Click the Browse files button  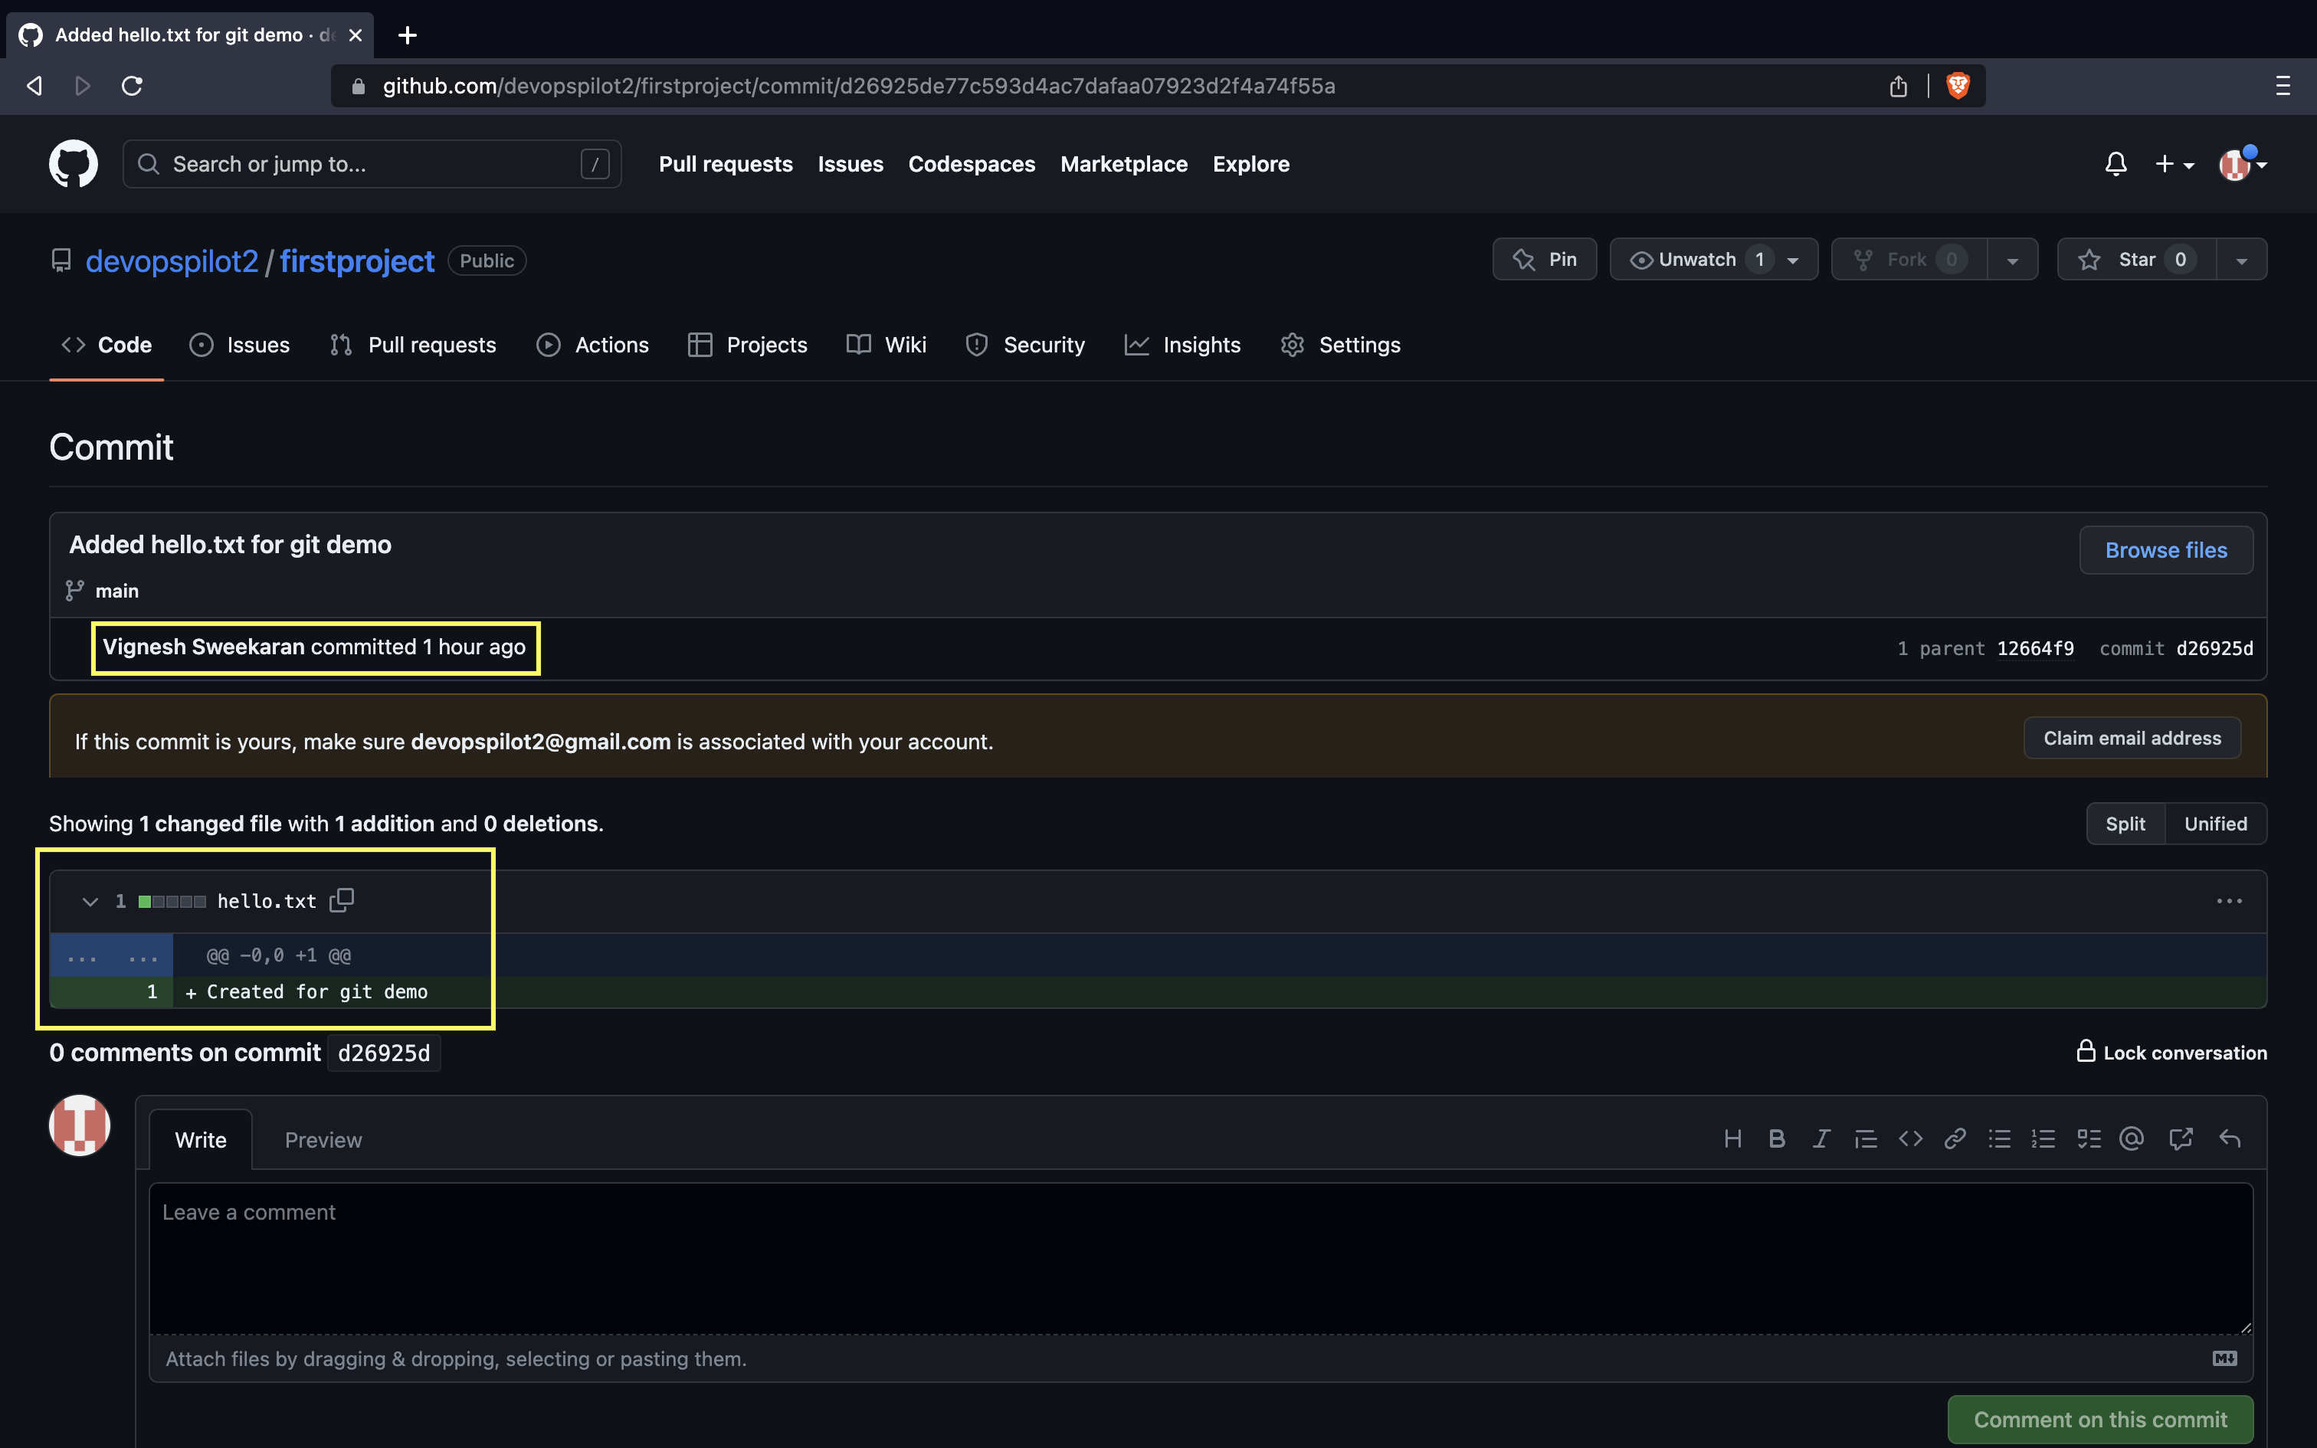(x=2165, y=550)
